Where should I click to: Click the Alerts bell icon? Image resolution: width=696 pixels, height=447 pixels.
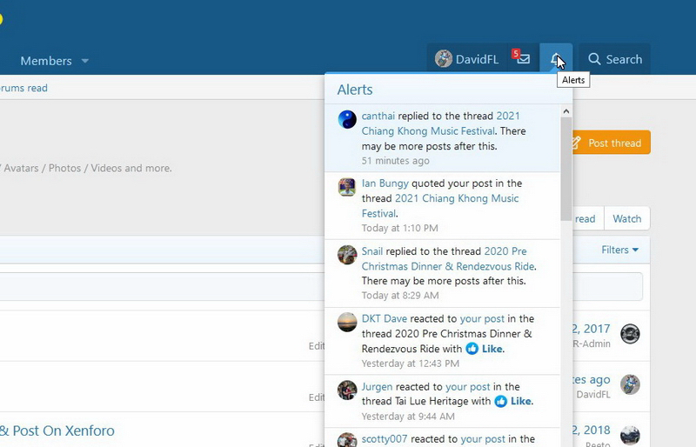pos(555,59)
